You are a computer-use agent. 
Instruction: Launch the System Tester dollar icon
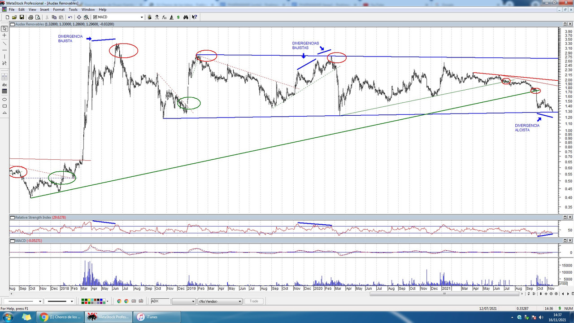click(x=178, y=17)
